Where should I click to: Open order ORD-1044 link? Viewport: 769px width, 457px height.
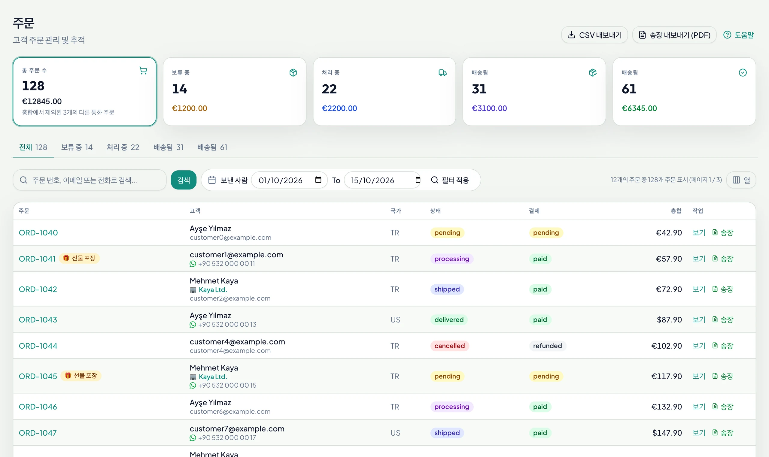point(38,346)
